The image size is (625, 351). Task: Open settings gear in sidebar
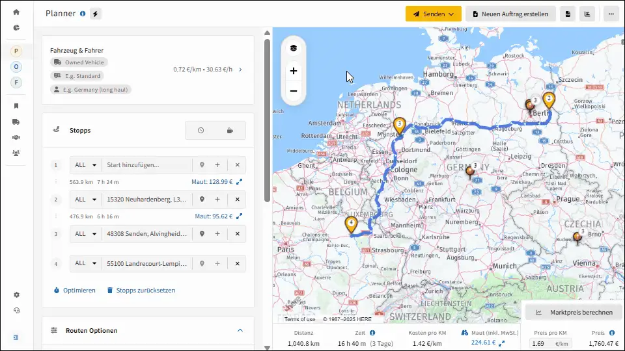[16, 295]
